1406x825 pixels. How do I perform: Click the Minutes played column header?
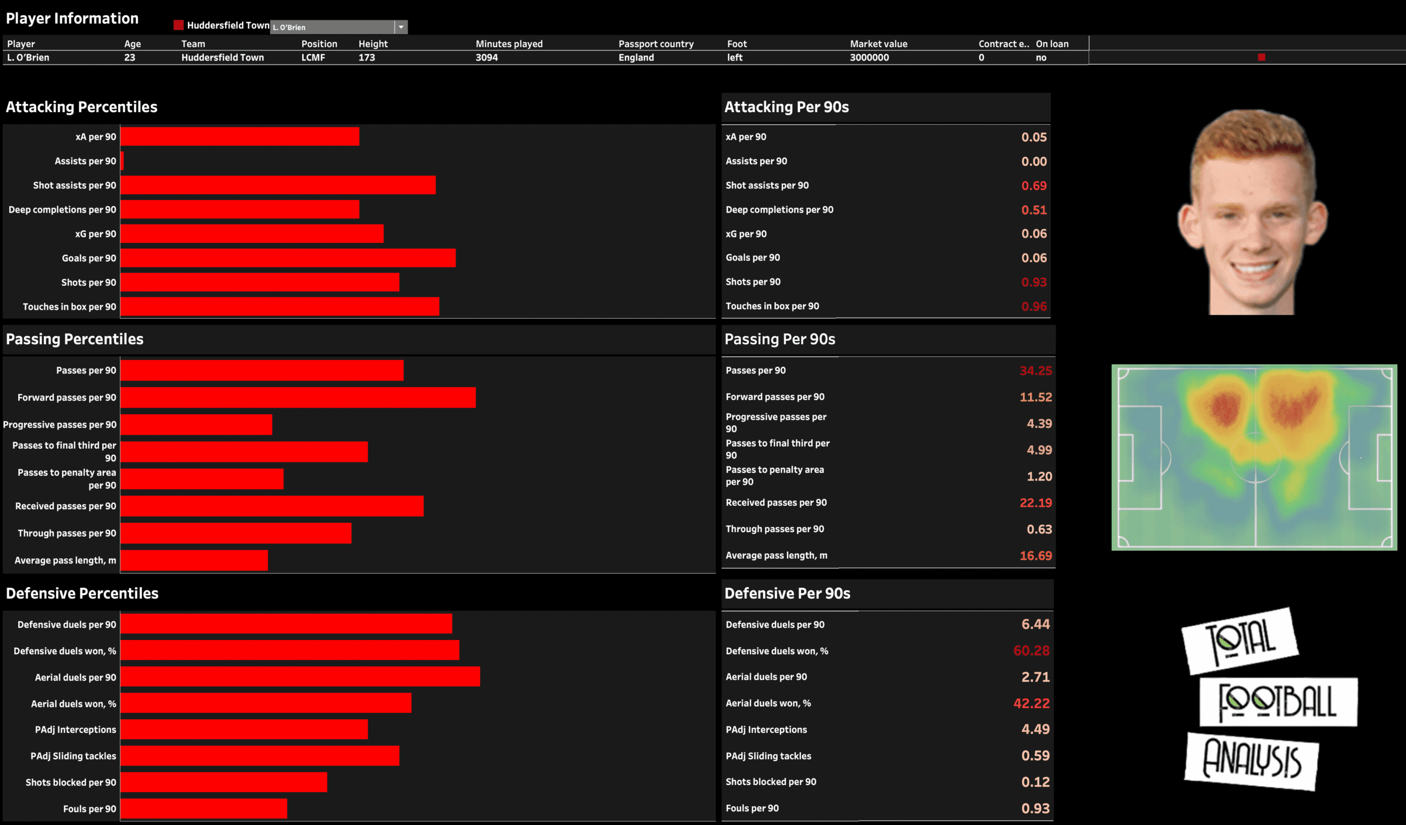[509, 43]
